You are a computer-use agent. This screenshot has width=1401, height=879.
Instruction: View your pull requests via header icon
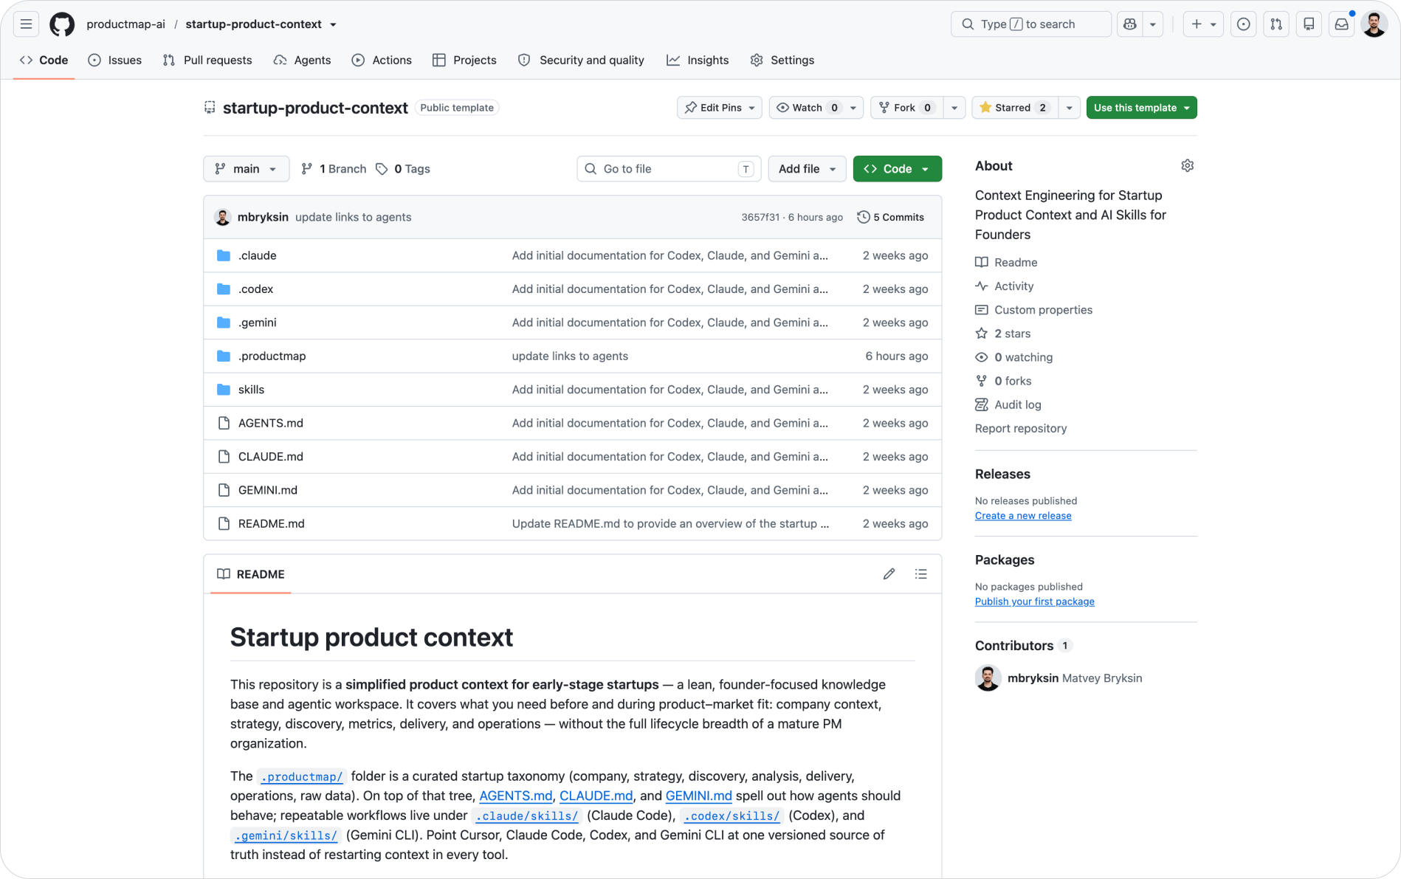pos(1276,24)
